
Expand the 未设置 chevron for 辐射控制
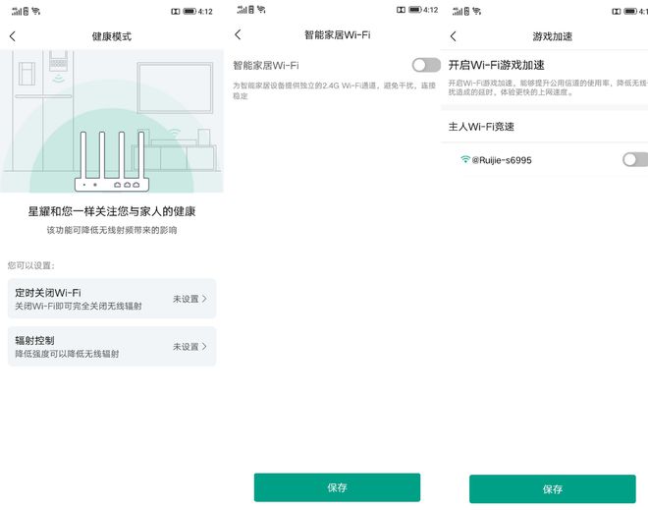[x=204, y=347]
